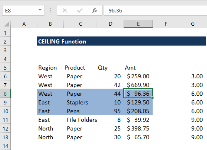Click West region cell in row 6
Viewport: 207px width, 150px height.
click(x=50, y=76)
